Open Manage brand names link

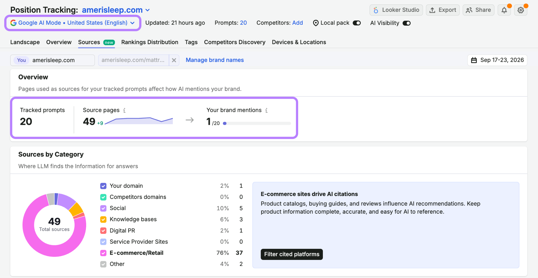click(x=215, y=60)
